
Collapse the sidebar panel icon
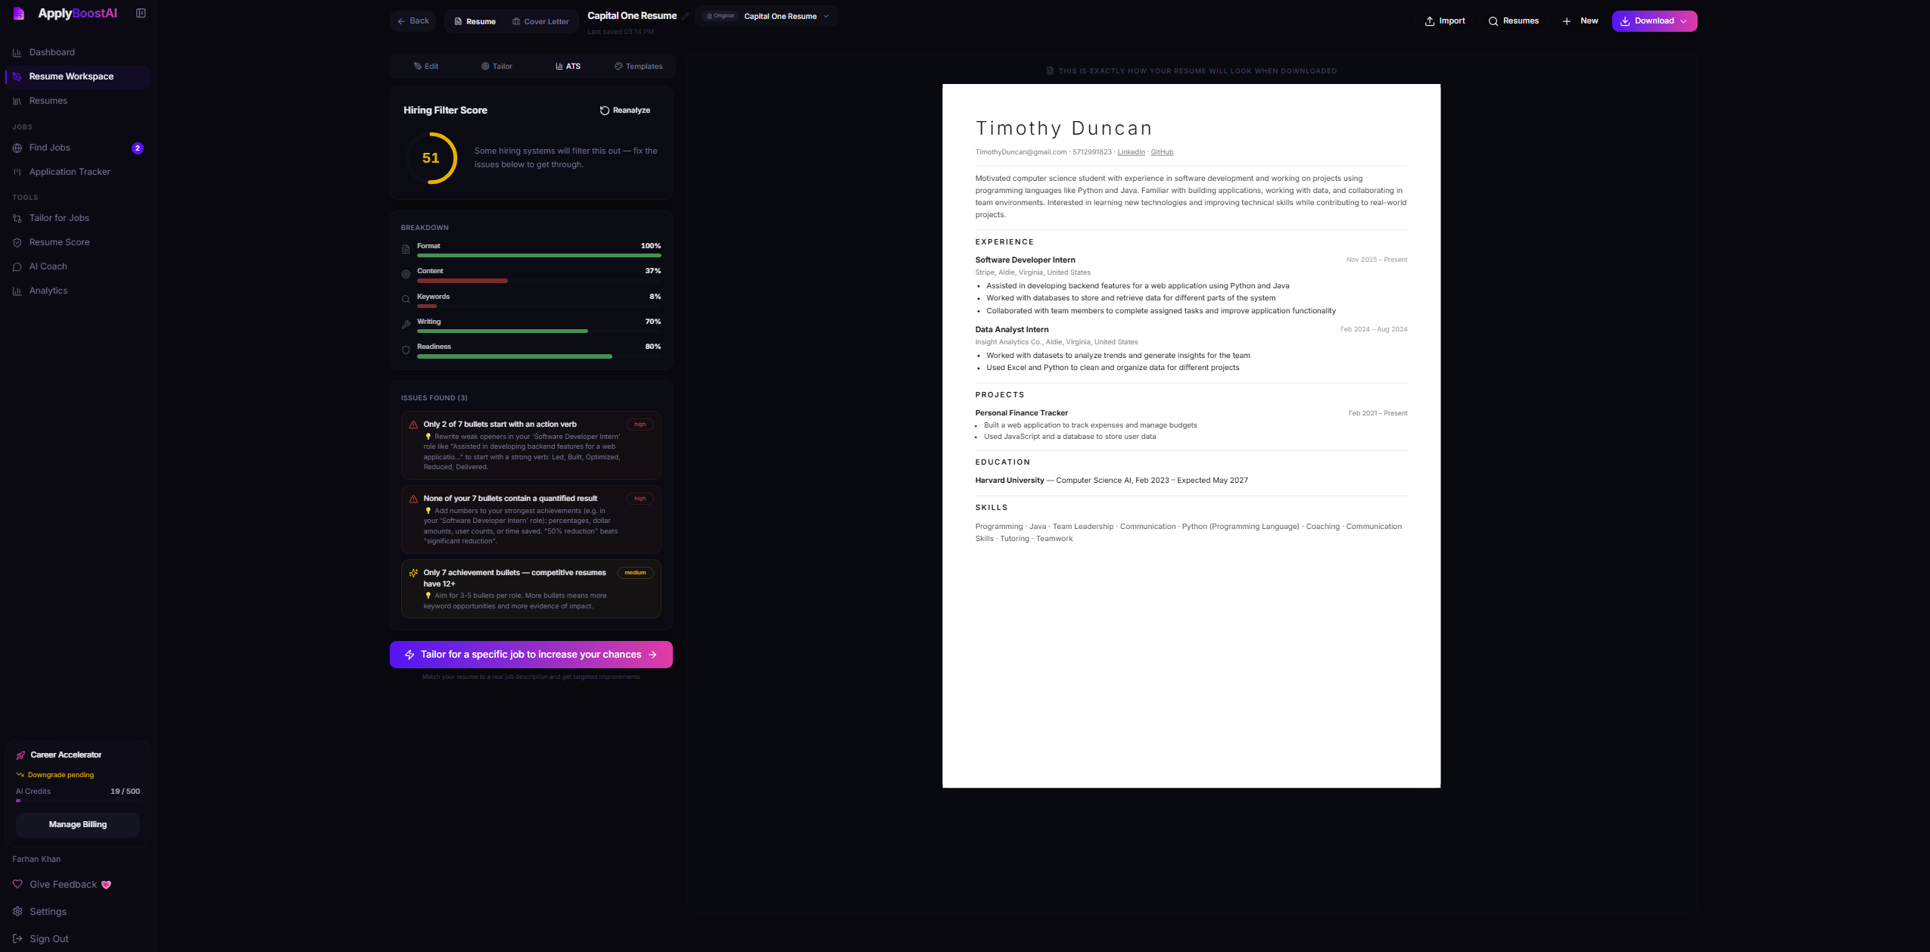click(141, 13)
